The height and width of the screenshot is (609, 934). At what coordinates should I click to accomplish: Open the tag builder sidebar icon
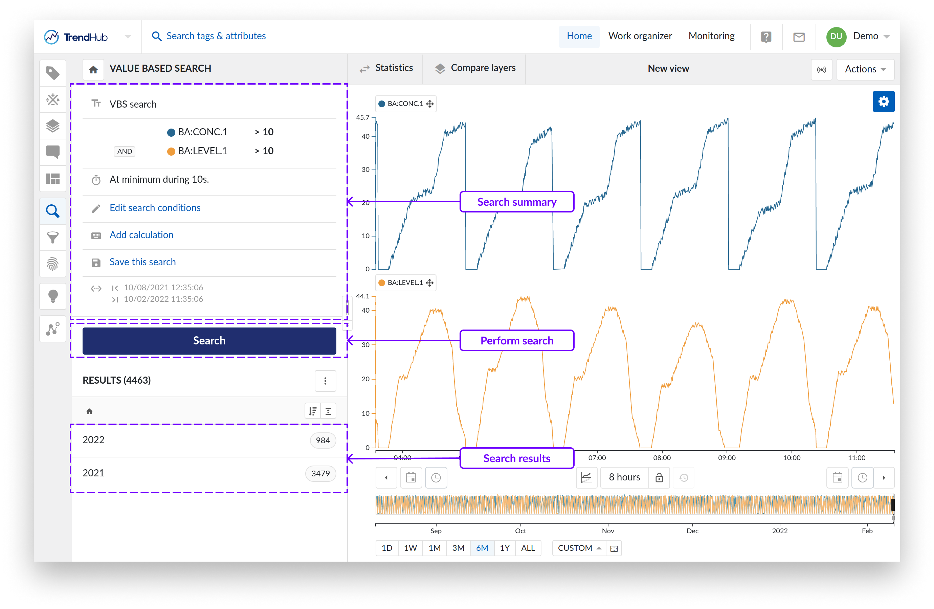pyautogui.click(x=52, y=100)
